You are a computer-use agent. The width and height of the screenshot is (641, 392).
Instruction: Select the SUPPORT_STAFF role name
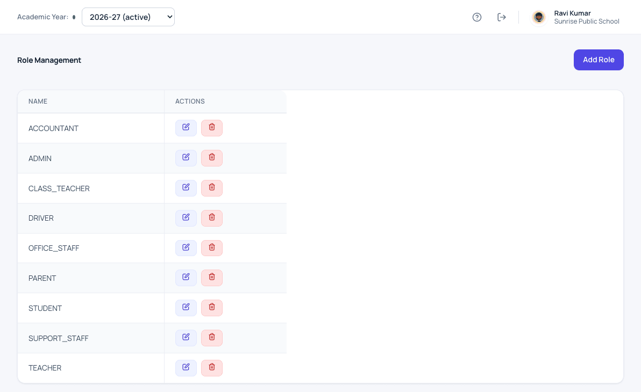59,338
